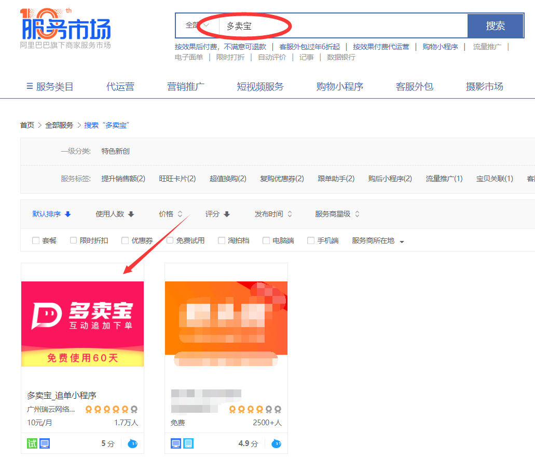Screen dimensions: 535x459
Task: Open the orange product image on 免费 card
Action: tap(226, 324)
